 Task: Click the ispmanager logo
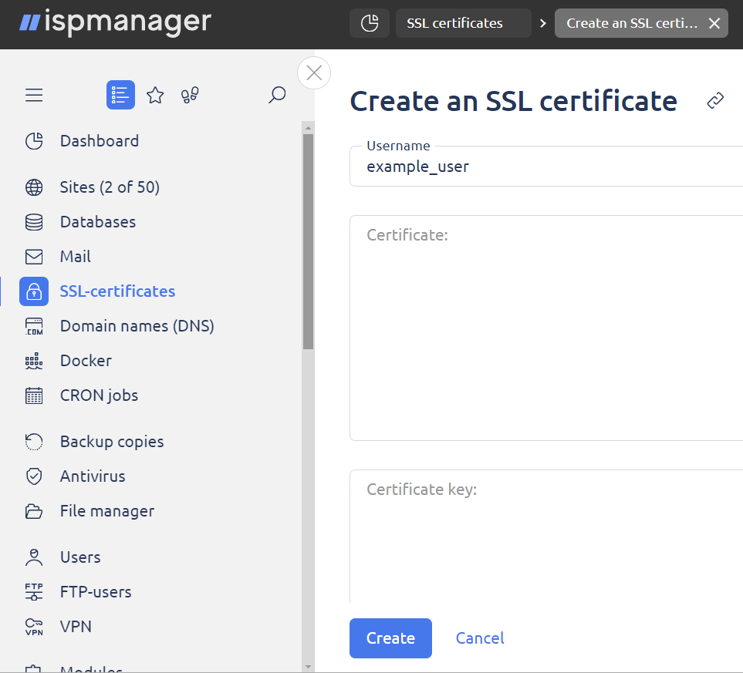click(115, 22)
